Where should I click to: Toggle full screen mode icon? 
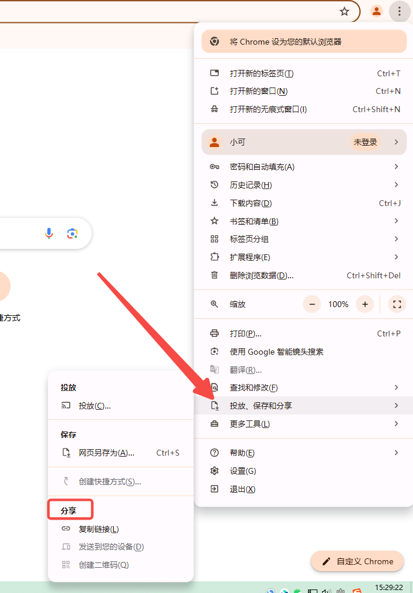(397, 304)
